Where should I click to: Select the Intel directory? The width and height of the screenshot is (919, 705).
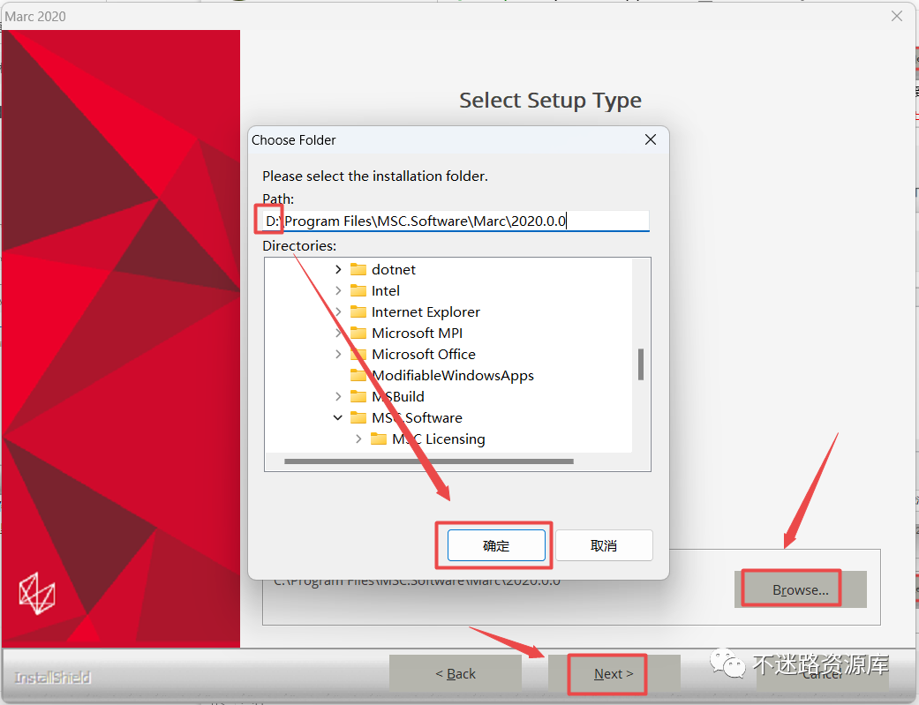(386, 290)
